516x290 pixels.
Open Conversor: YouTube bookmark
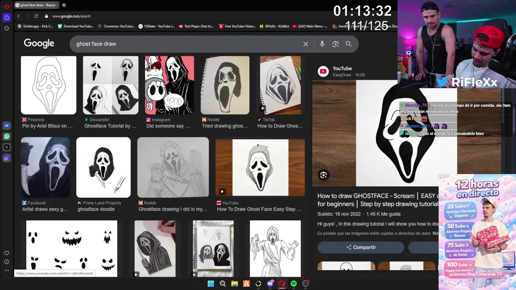[x=116, y=26]
